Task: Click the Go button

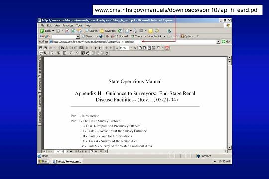Action: click(226, 41)
